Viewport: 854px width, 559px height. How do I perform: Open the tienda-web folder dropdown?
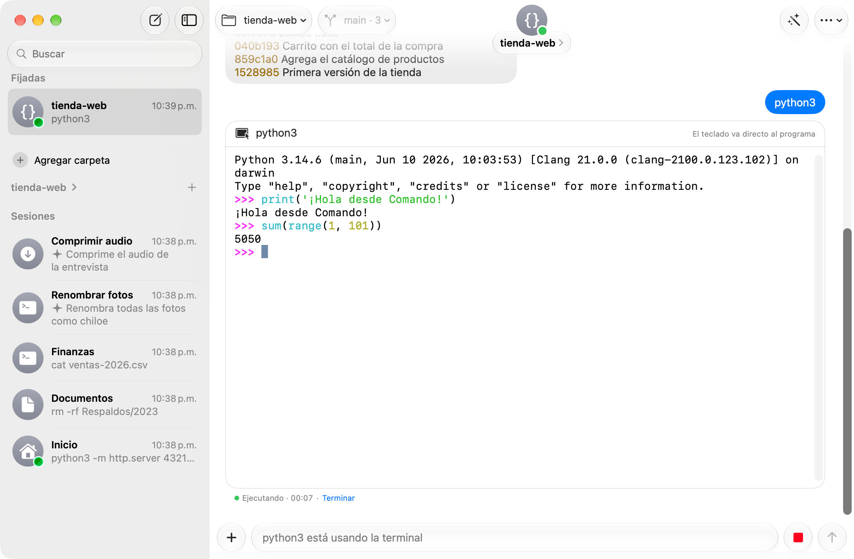264,20
